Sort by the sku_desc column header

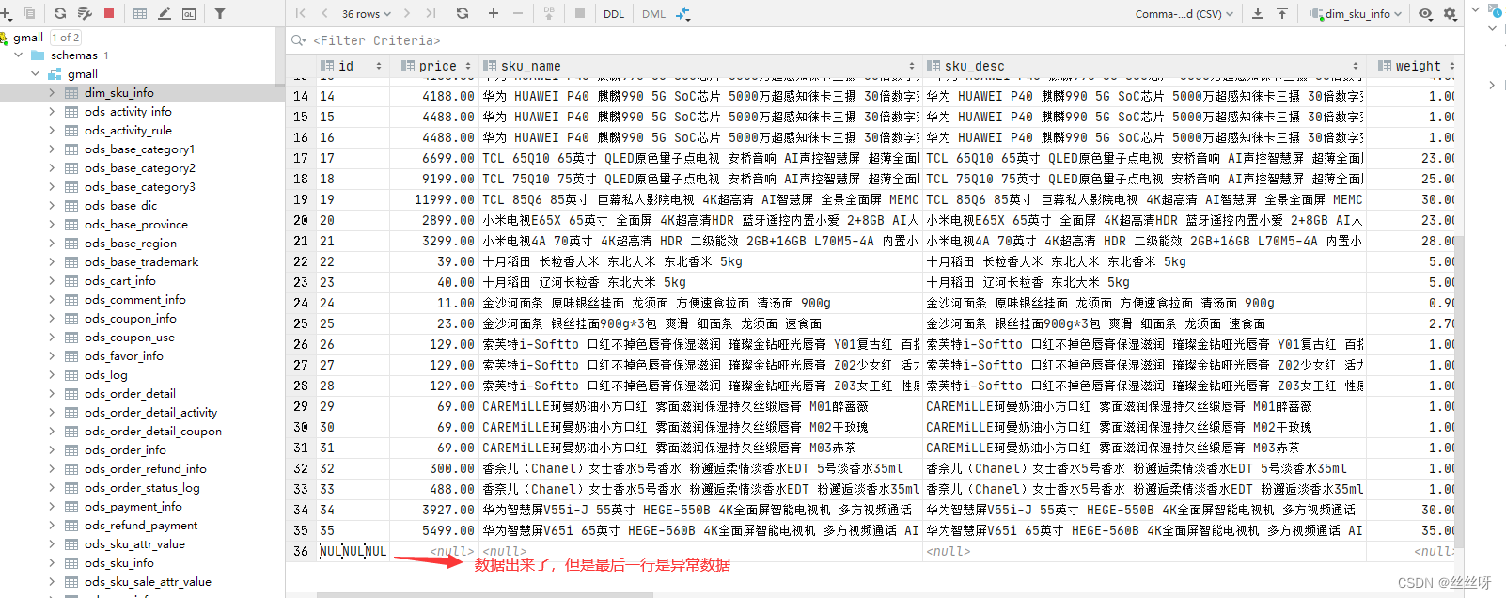tap(1144, 66)
